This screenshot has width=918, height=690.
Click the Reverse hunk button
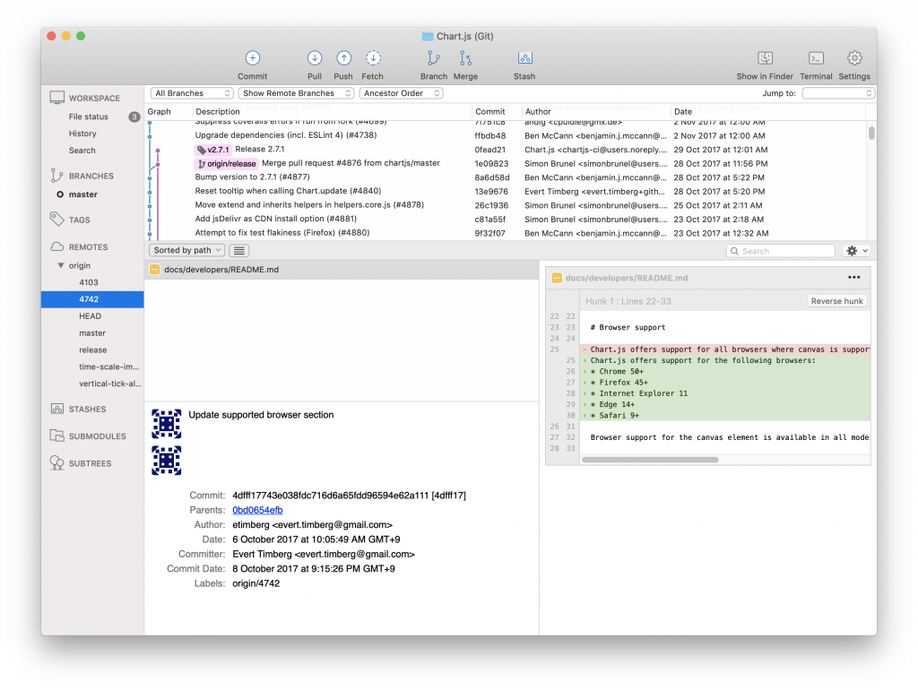(836, 301)
